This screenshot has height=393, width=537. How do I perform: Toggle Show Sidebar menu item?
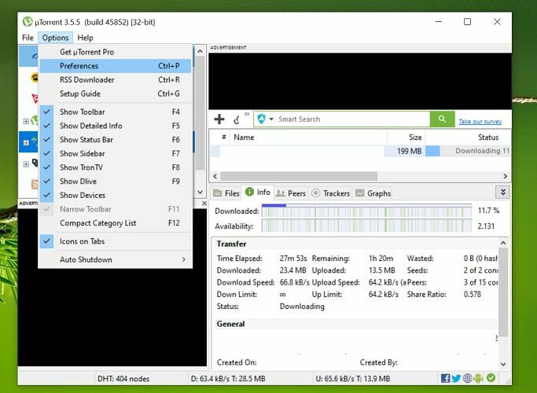point(116,153)
